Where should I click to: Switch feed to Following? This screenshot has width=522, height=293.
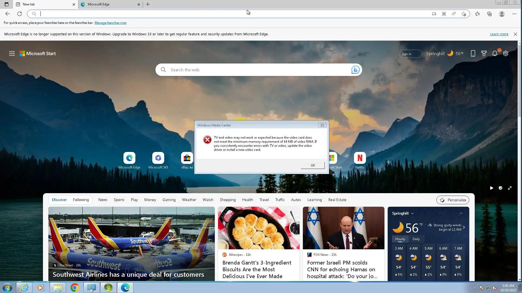[x=81, y=200]
